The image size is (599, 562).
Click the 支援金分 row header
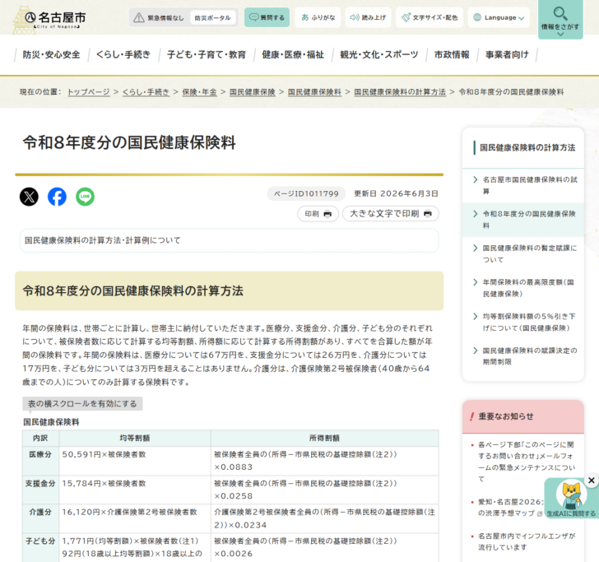tap(40, 490)
